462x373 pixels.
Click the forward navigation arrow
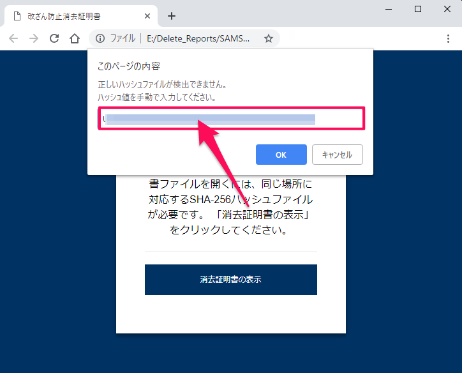[x=34, y=38]
